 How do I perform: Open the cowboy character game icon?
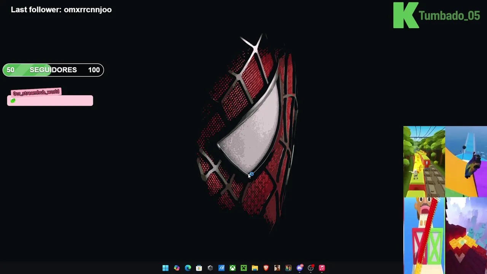click(277, 268)
